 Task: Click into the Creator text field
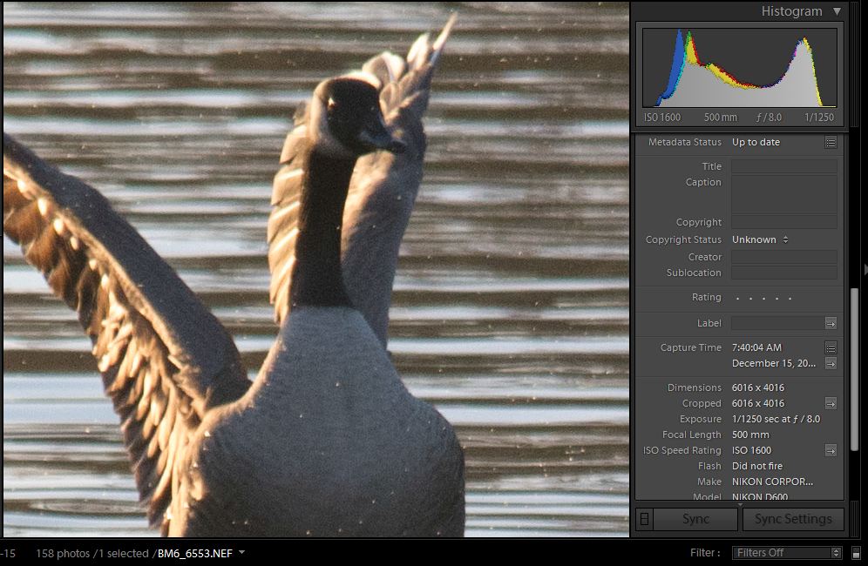[783, 257]
